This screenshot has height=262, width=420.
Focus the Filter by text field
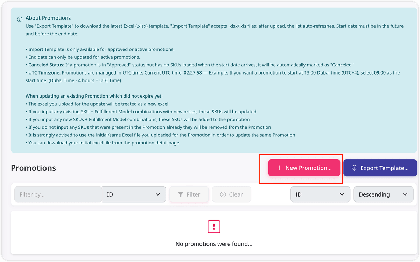[x=58, y=194]
